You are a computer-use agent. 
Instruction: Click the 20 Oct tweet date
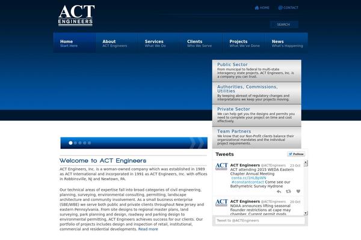click(x=295, y=202)
